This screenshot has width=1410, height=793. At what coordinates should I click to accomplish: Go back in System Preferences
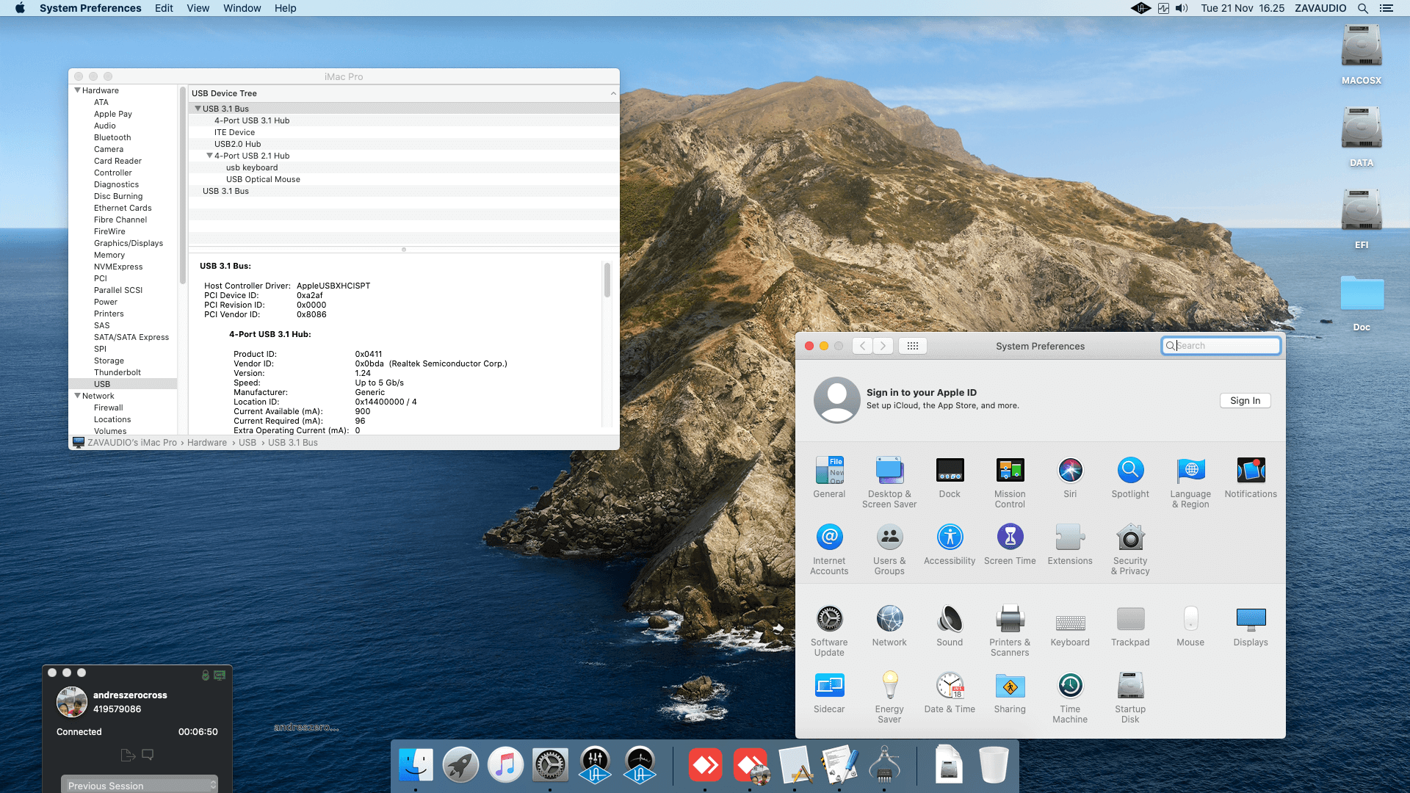(x=863, y=346)
